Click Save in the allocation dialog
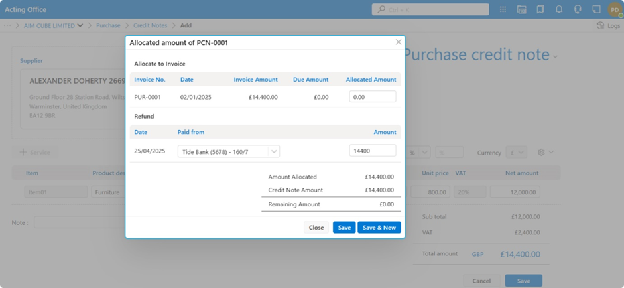Image resolution: width=624 pixels, height=288 pixels. 344,228
